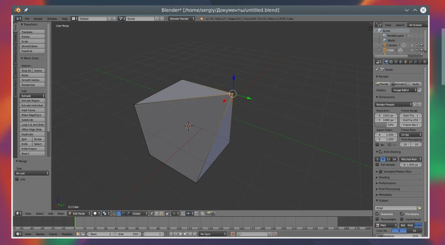Disable the Anti-Aliasing checkbox
This screenshot has width=445, height=245.
click(x=381, y=152)
